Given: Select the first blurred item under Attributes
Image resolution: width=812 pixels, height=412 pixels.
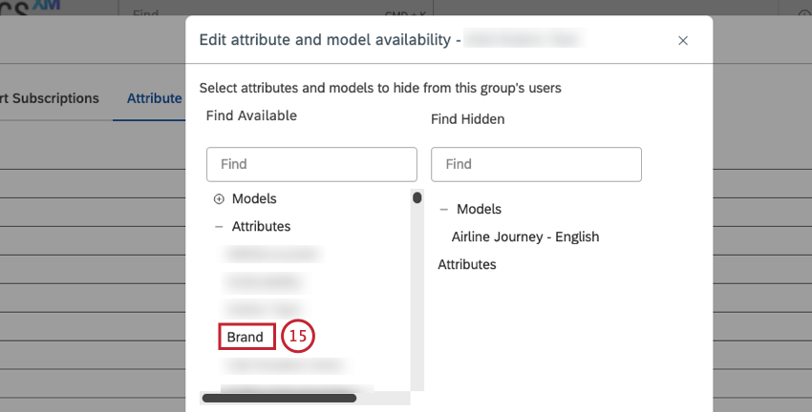Looking at the screenshot, I should 271,254.
